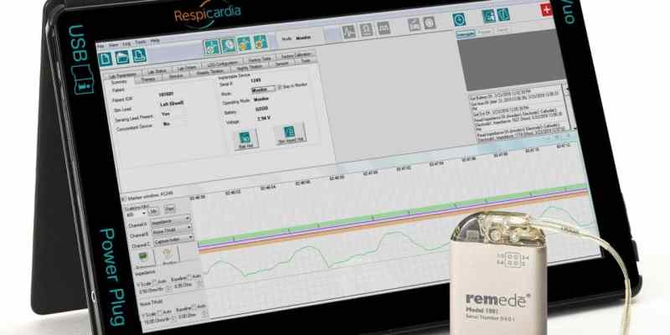Toggle the Stay in Monitor checkbox
The width and height of the screenshot is (670, 335).
pyautogui.click(x=281, y=87)
